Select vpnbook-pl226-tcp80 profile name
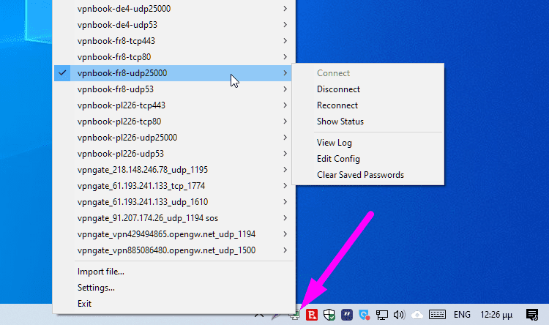The width and height of the screenshot is (549, 325). coord(119,122)
